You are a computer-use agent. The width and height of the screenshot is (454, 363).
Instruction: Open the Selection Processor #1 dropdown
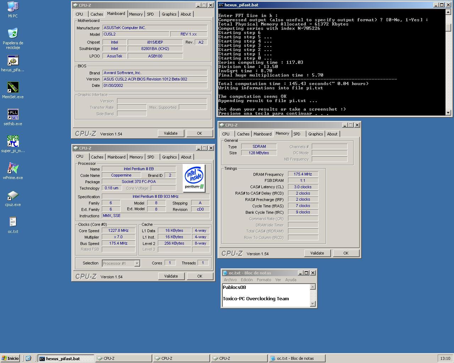[x=137, y=263]
